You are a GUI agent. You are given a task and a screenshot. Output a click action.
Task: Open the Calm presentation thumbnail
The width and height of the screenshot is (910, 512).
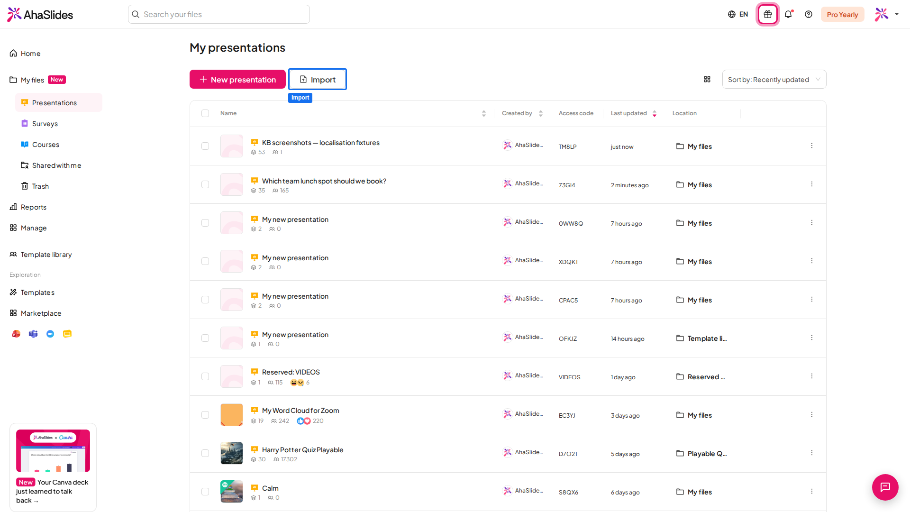tap(232, 492)
